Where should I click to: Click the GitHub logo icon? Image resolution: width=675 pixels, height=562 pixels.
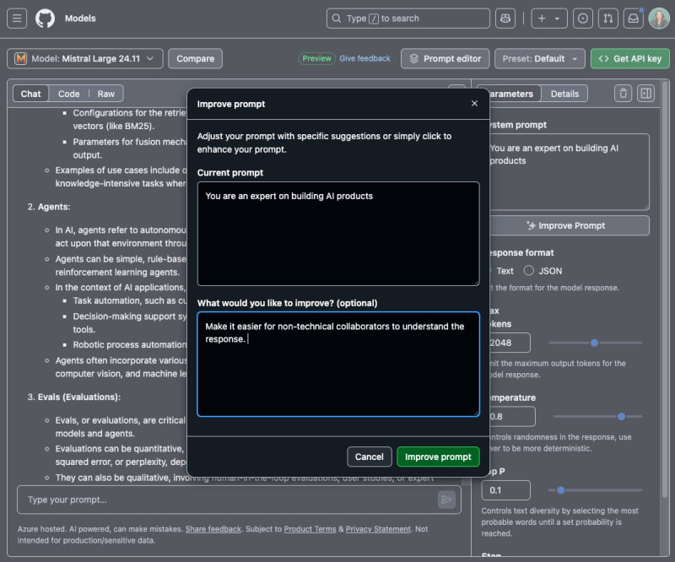tap(45, 19)
